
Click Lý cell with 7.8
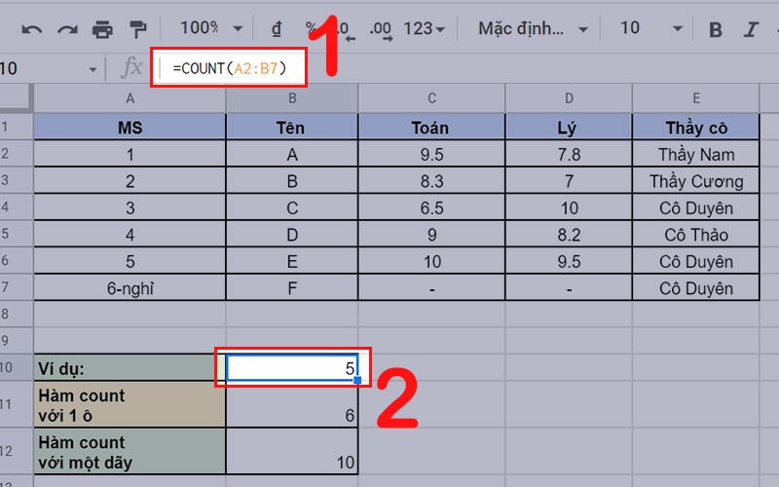[569, 154]
